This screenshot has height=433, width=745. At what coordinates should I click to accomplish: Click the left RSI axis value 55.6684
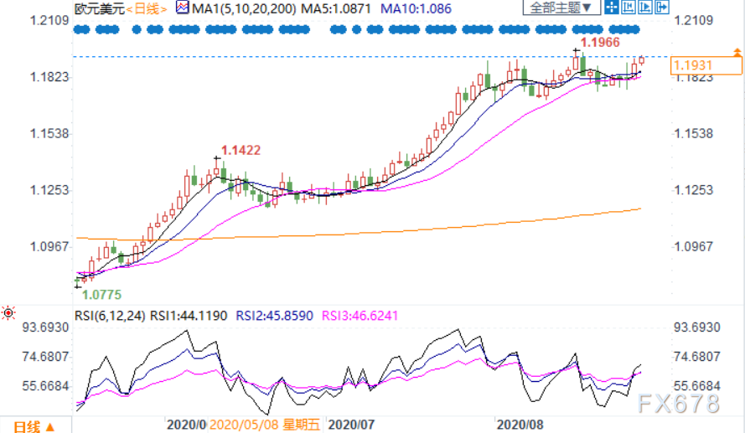pos(45,386)
